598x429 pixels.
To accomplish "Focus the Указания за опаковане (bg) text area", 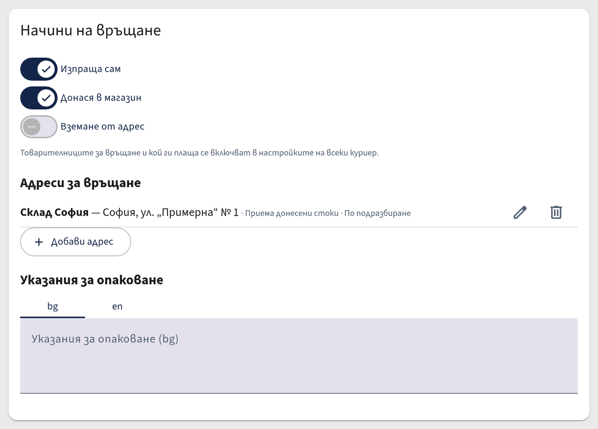I will [299, 356].
